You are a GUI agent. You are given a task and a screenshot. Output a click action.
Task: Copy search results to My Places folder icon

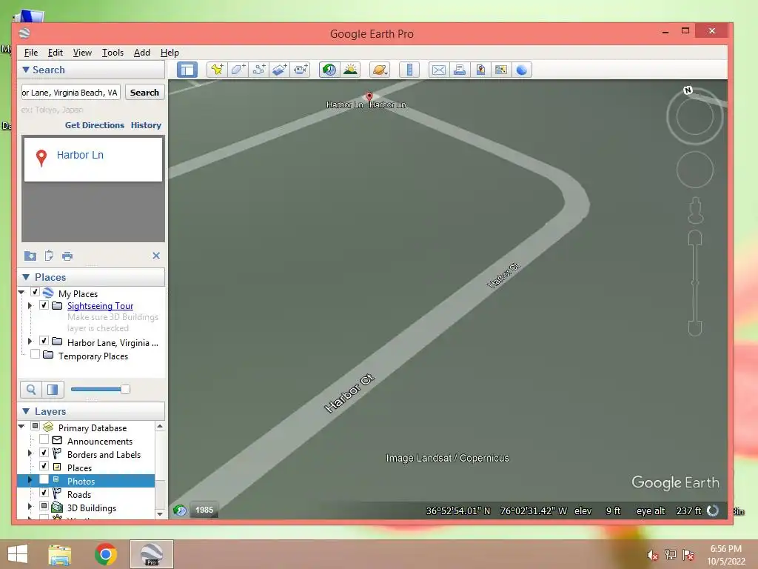(x=30, y=256)
